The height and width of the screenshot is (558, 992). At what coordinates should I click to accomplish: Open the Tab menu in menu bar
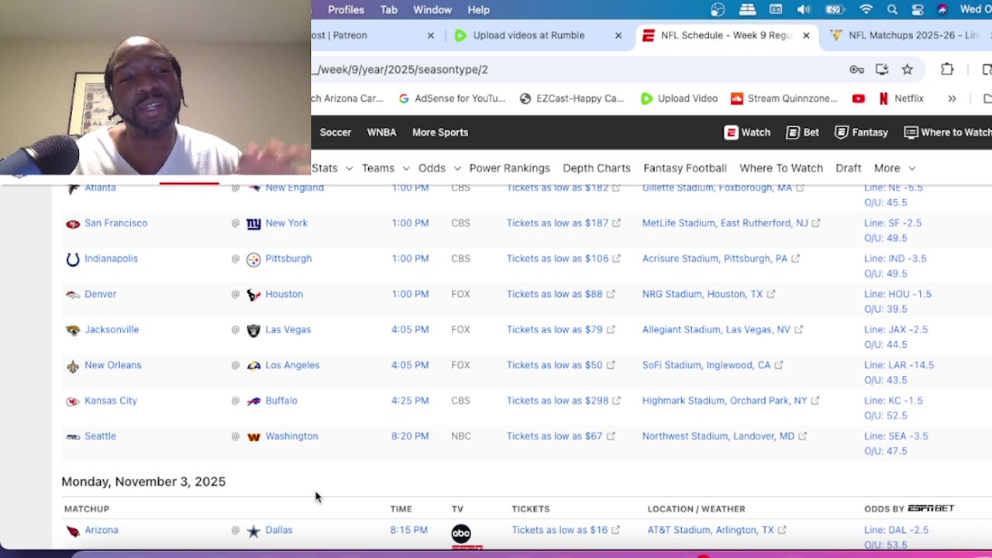[389, 9]
